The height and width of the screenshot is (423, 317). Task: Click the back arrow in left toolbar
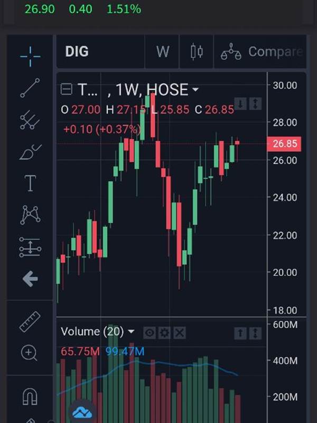(x=30, y=279)
